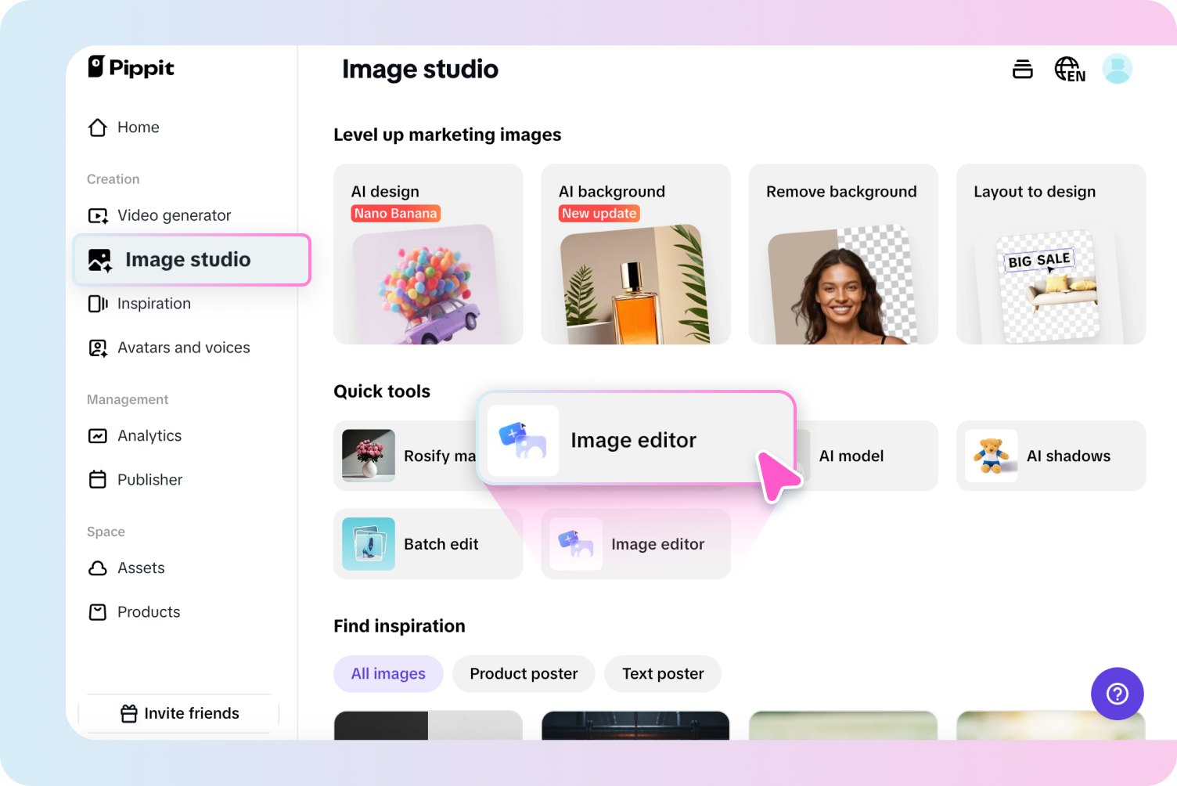
Task: Select the Text poster filter
Action: [663, 674]
